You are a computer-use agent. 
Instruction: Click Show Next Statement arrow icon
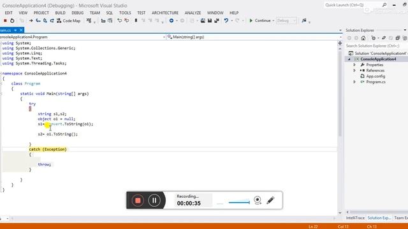coord(31,20)
